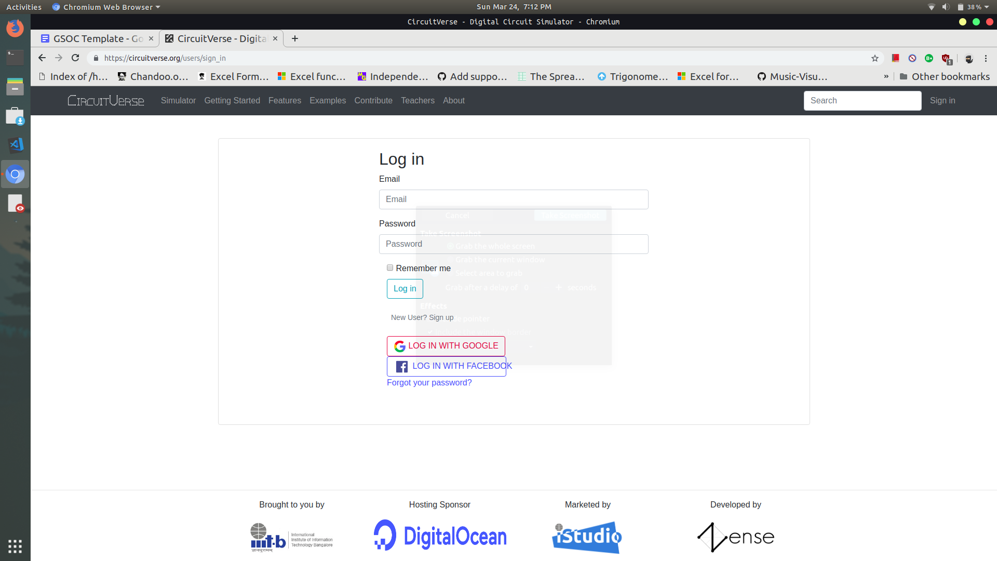Click inside the Email input field

pos(513,199)
